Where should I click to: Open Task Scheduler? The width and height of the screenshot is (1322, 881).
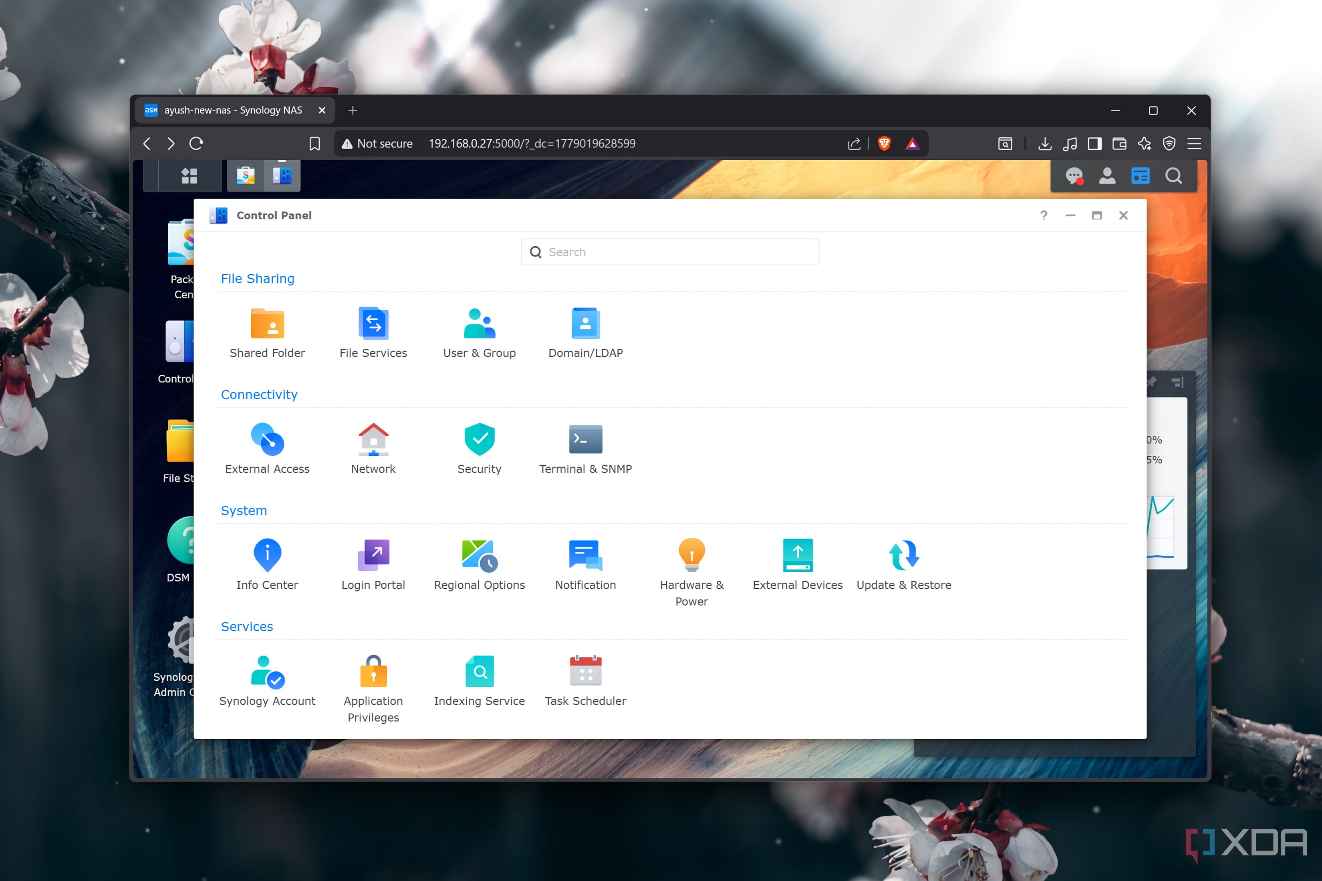(x=585, y=681)
